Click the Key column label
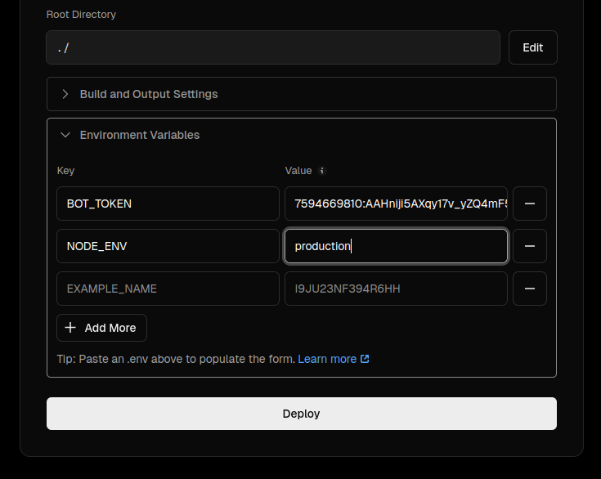Image resolution: width=601 pixels, height=479 pixels. point(65,171)
